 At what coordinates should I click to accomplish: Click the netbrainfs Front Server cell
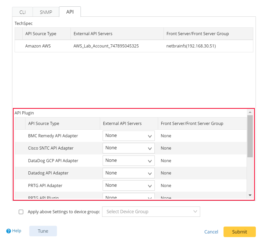[x=191, y=46]
